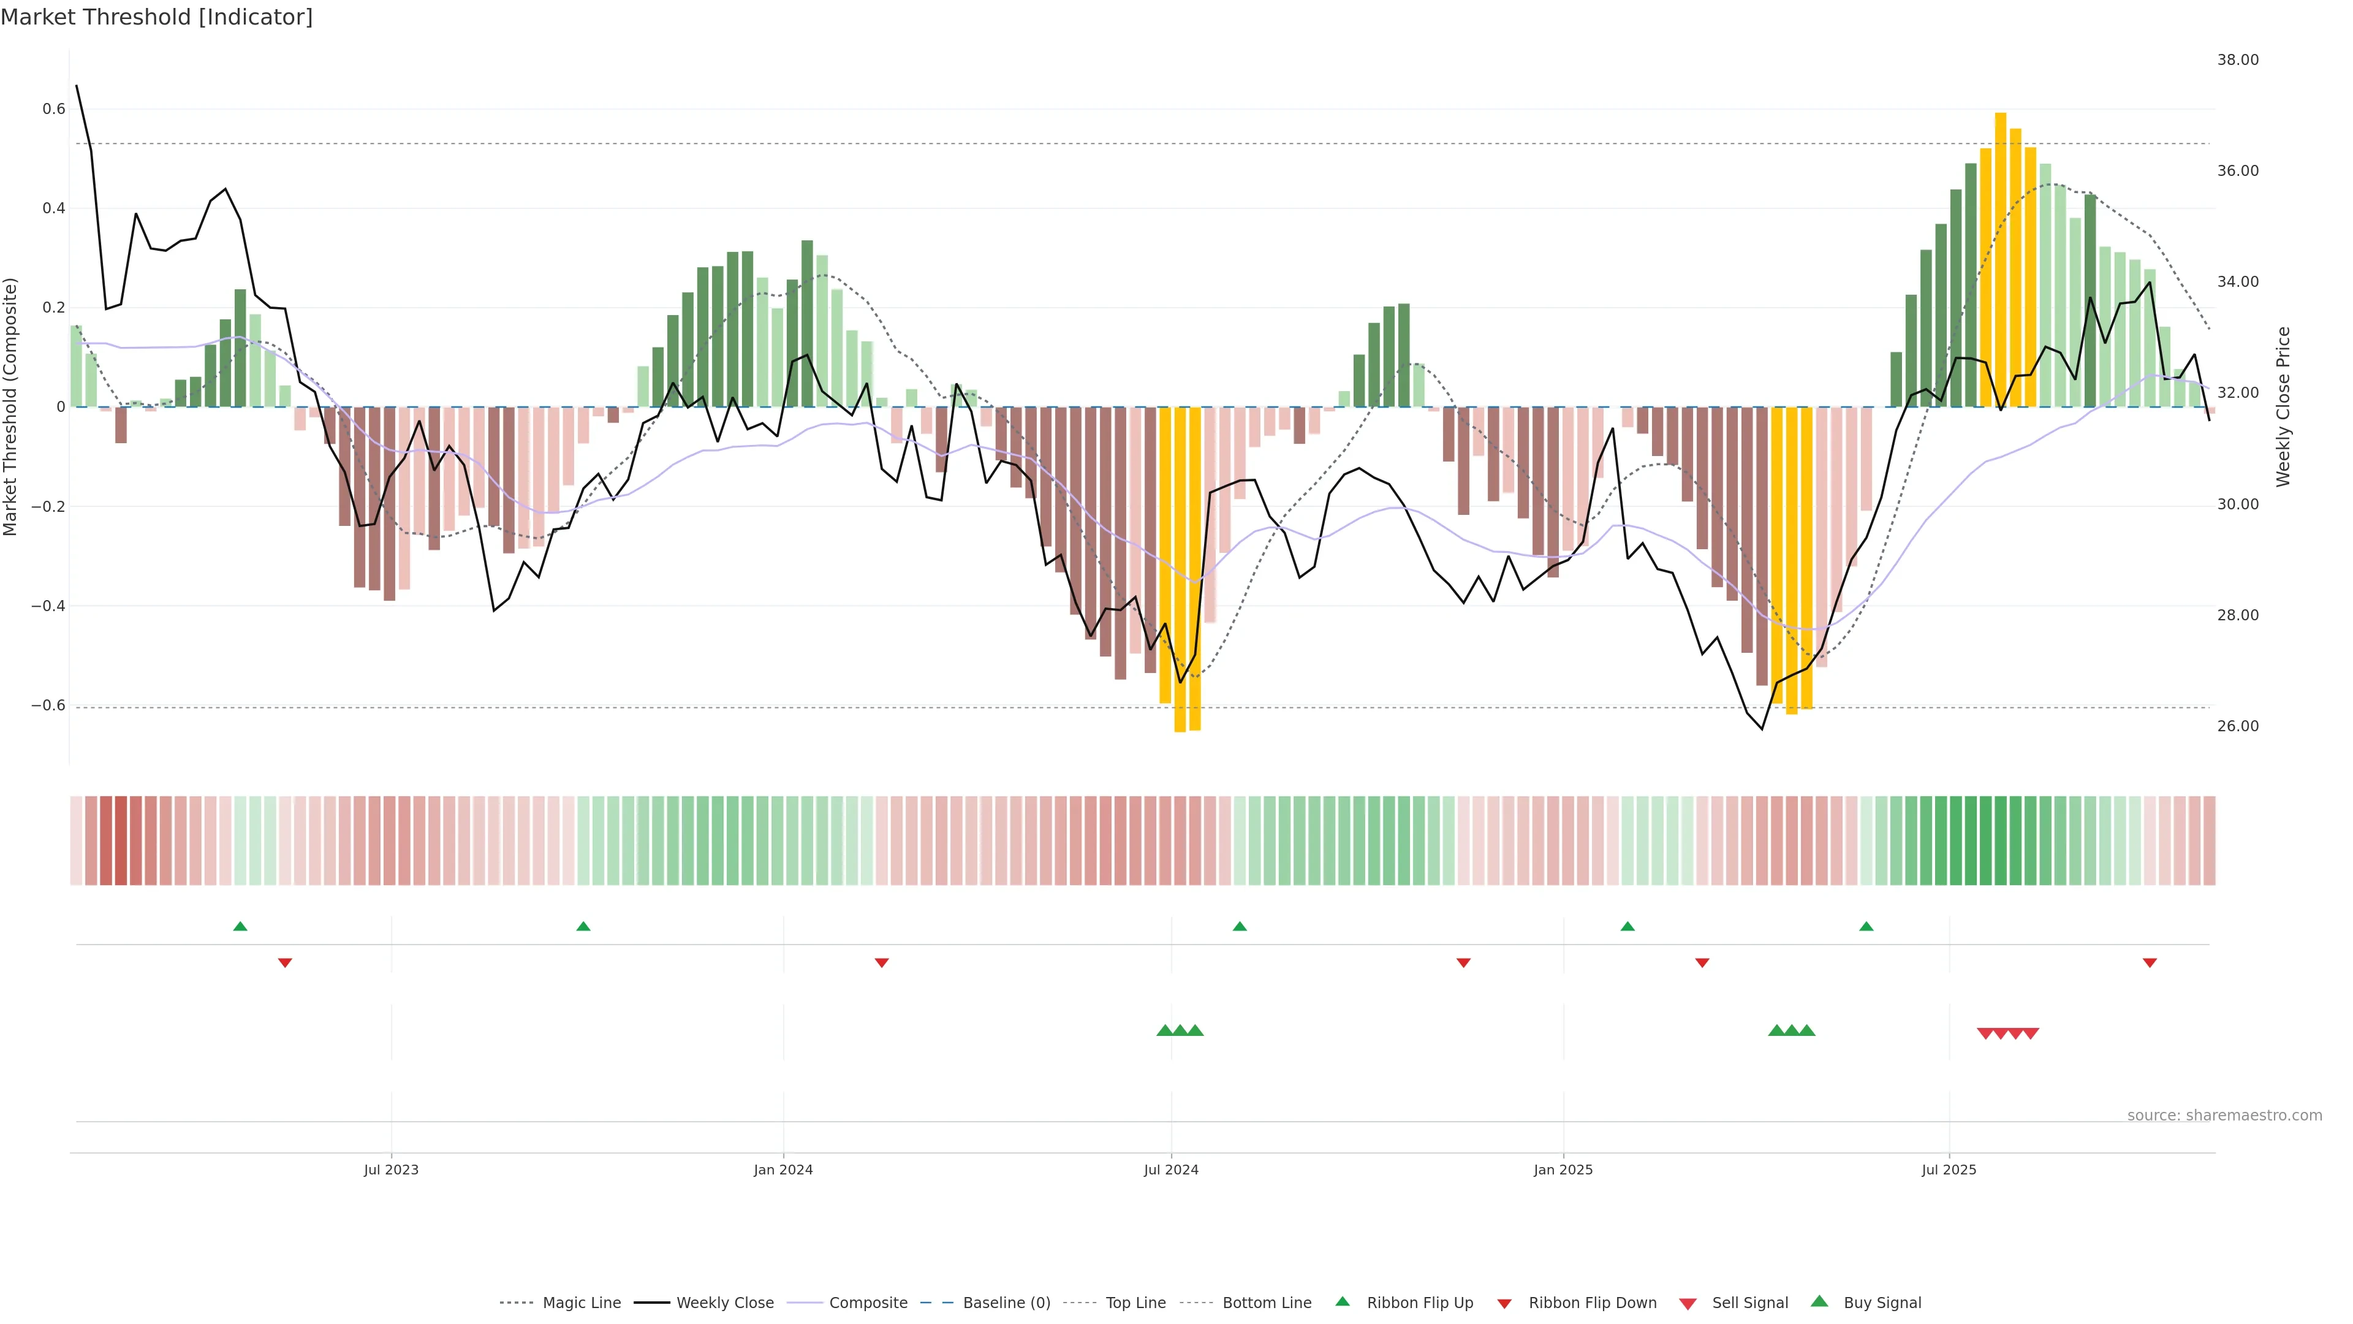Click the rightmost red Ribbon Flip Down marker
The height and width of the screenshot is (1324, 2353).
click(x=2150, y=962)
